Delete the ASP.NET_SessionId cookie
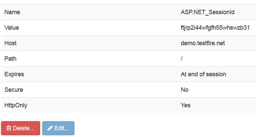 pyautogui.click(x=21, y=128)
